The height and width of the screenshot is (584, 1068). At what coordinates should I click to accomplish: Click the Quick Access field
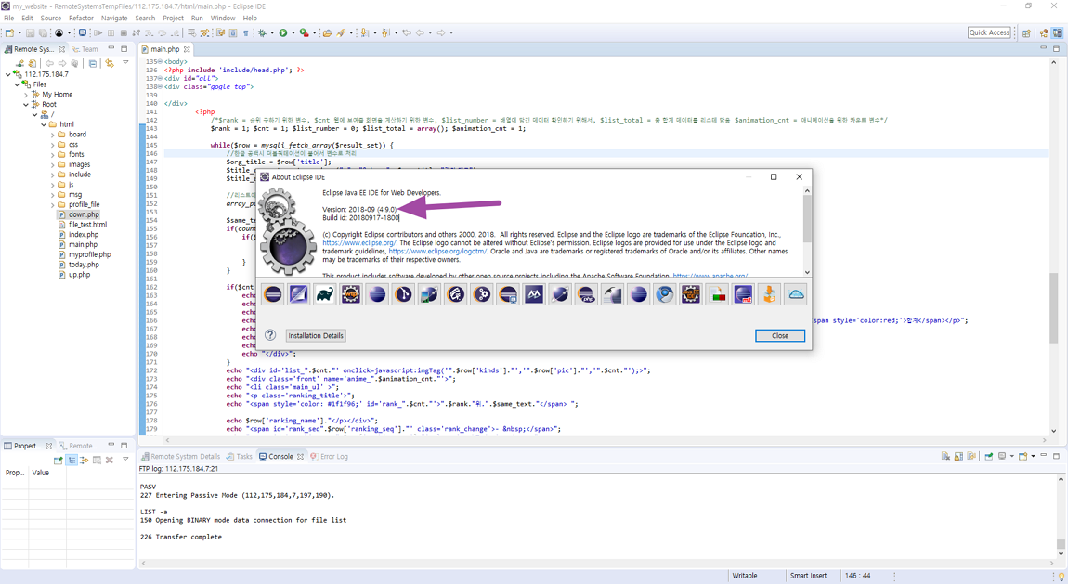point(989,32)
